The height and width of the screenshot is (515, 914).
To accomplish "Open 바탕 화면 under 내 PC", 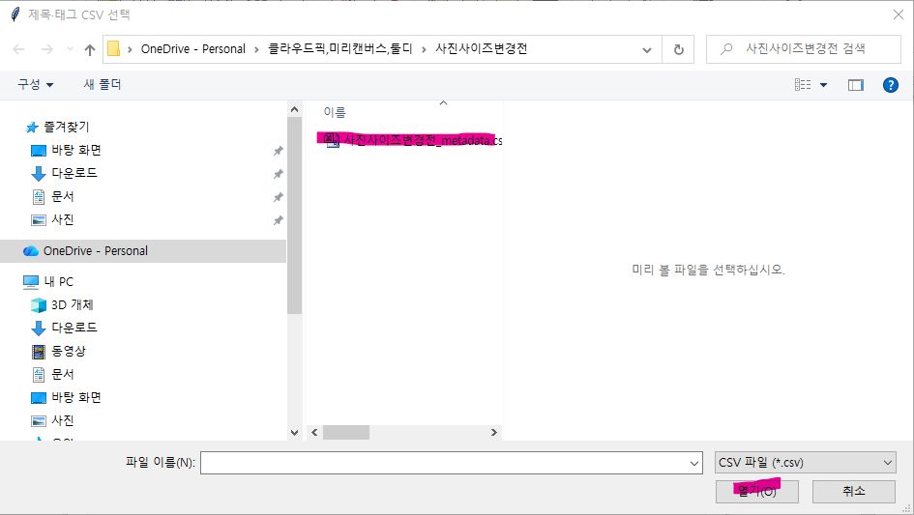I will 75,397.
